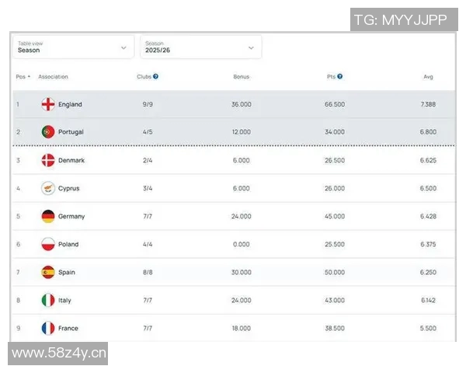Click the France flag icon
Viewport: 466px width, 373px height.
pos(48,328)
